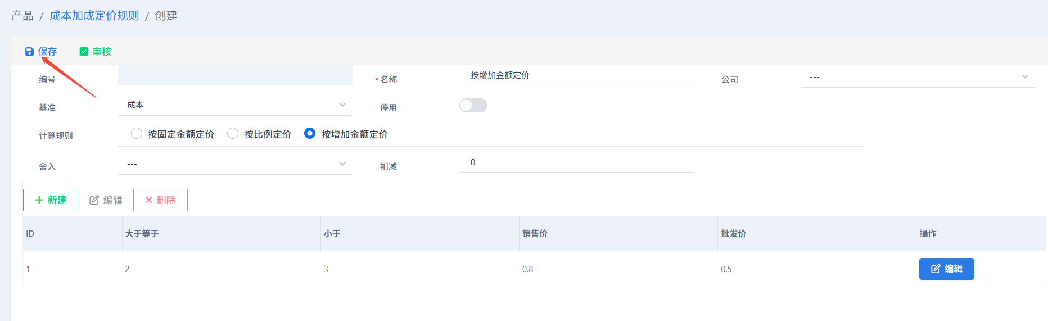This screenshot has height=321, width=1048.
Task: Select 按固定金额定价 radio option
Action: point(137,134)
